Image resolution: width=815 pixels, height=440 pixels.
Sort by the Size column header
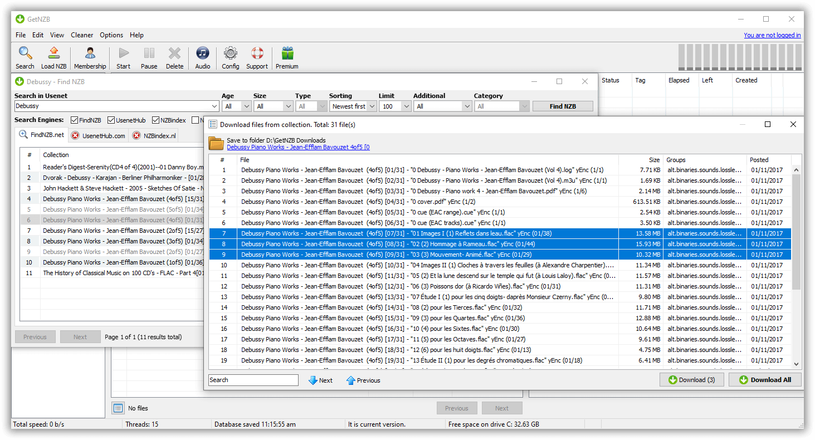click(641, 160)
